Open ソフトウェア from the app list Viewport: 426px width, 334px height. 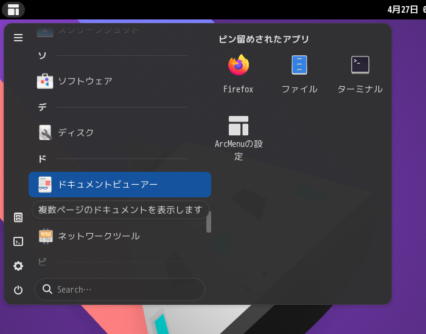120,81
